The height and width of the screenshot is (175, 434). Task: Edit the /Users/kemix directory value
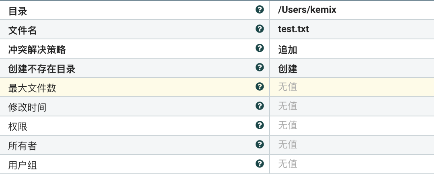pyautogui.click(x=307, y=10)
